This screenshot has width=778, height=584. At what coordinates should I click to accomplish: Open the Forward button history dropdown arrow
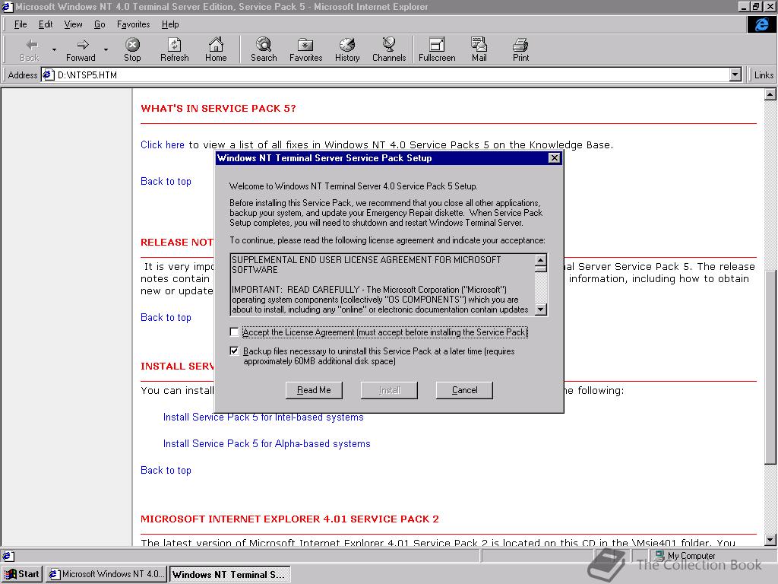click(106, 49)
